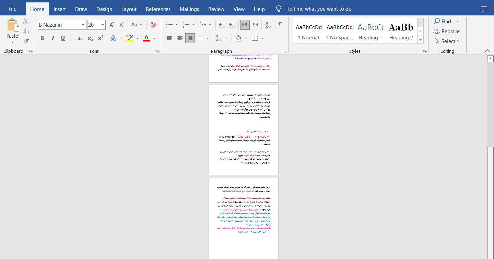The width and height of the screenshot is (494, 259).
Task: Open the comments pane icon
Action: (x=484, y=9)
